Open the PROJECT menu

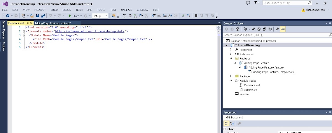pyautogui.click(x=40, y=10)
